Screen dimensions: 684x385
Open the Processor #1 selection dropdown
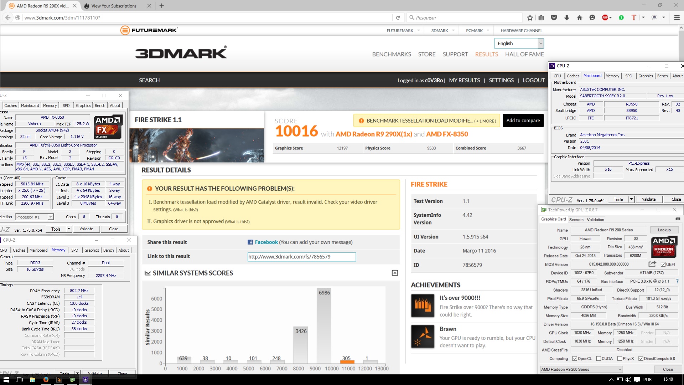(34, 217)
